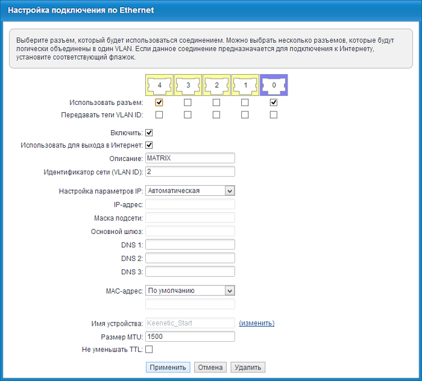Enable VLAN ID tags for port 1
Image resolution: width=422 pixels, height=381 pixels.
click(245, 115)
